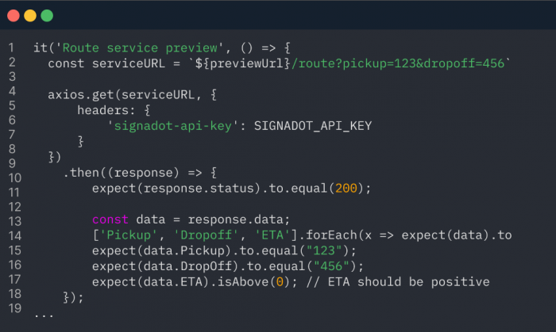Click the green maximize window button
The width and height of the screenshot is (556, 332).
pyautogui.click(x=47, y=16)
